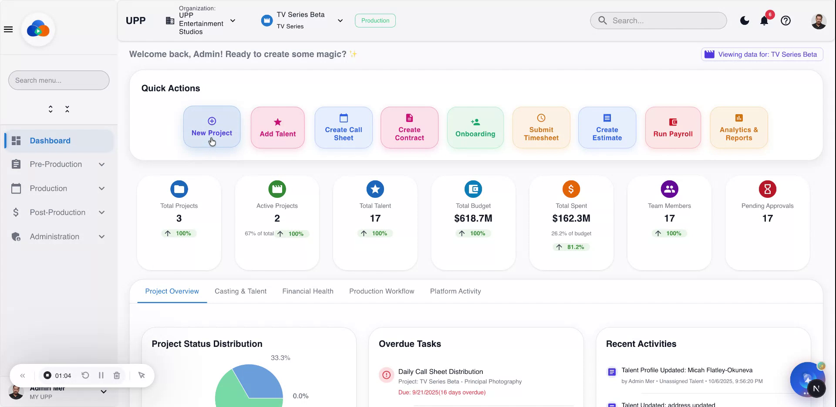Viewport: 836px width, 407px height.
Task: Click the Search menu input field
Action: coord(59,80)
